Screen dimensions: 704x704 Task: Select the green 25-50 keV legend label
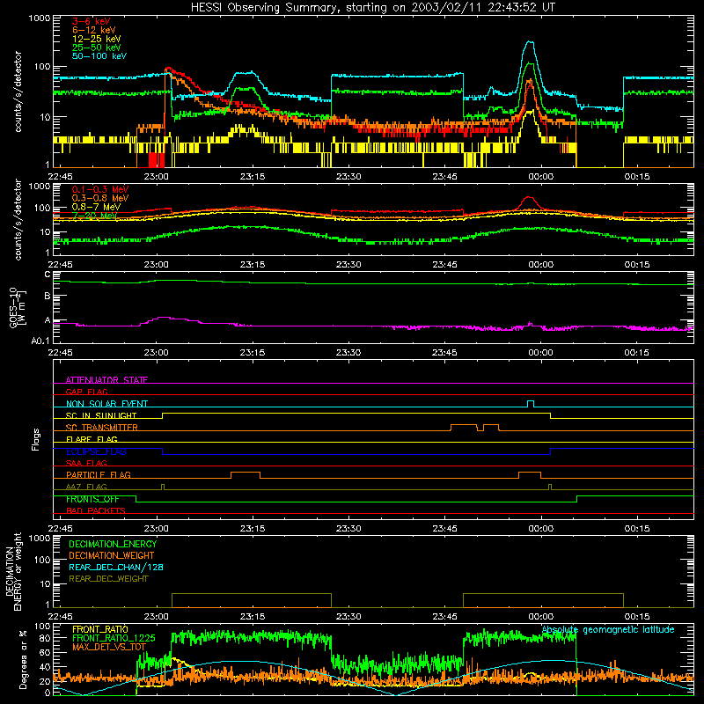coord(97,48)
